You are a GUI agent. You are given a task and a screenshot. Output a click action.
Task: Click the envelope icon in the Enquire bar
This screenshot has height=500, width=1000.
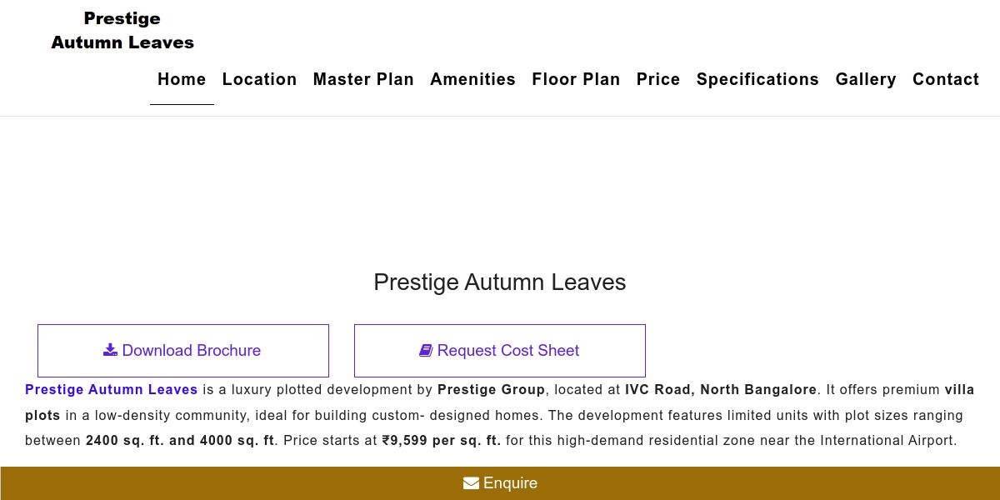[x=471, y=483]
